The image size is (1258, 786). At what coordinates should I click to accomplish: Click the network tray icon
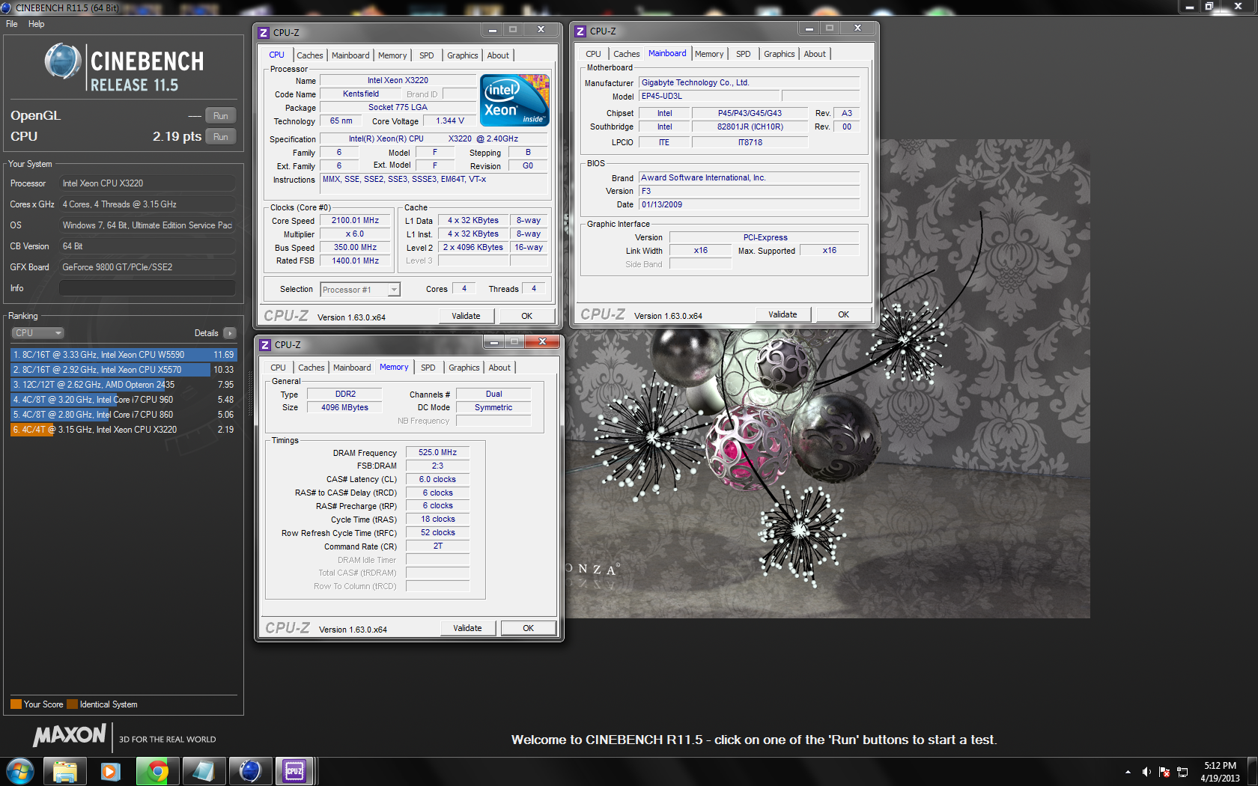click(x=1182, y=772)
